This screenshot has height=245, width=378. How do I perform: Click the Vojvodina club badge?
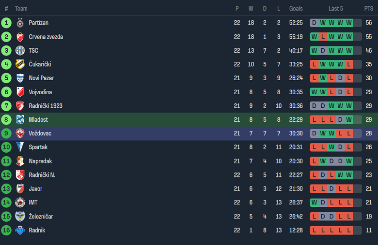pos(20,92)
